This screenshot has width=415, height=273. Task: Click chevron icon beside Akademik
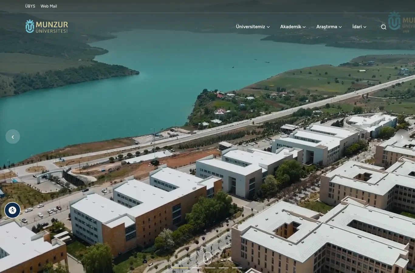click(304, 27)
